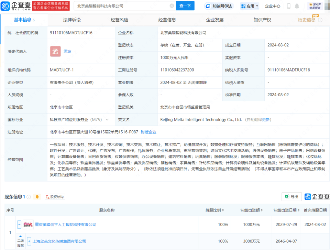
Task: Click 附近企业 link
Action: 148,132
